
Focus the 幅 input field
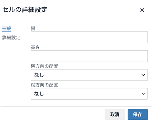tap(89, 37)
